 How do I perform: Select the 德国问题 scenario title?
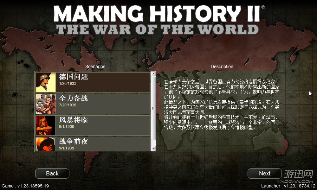(74, 77)
